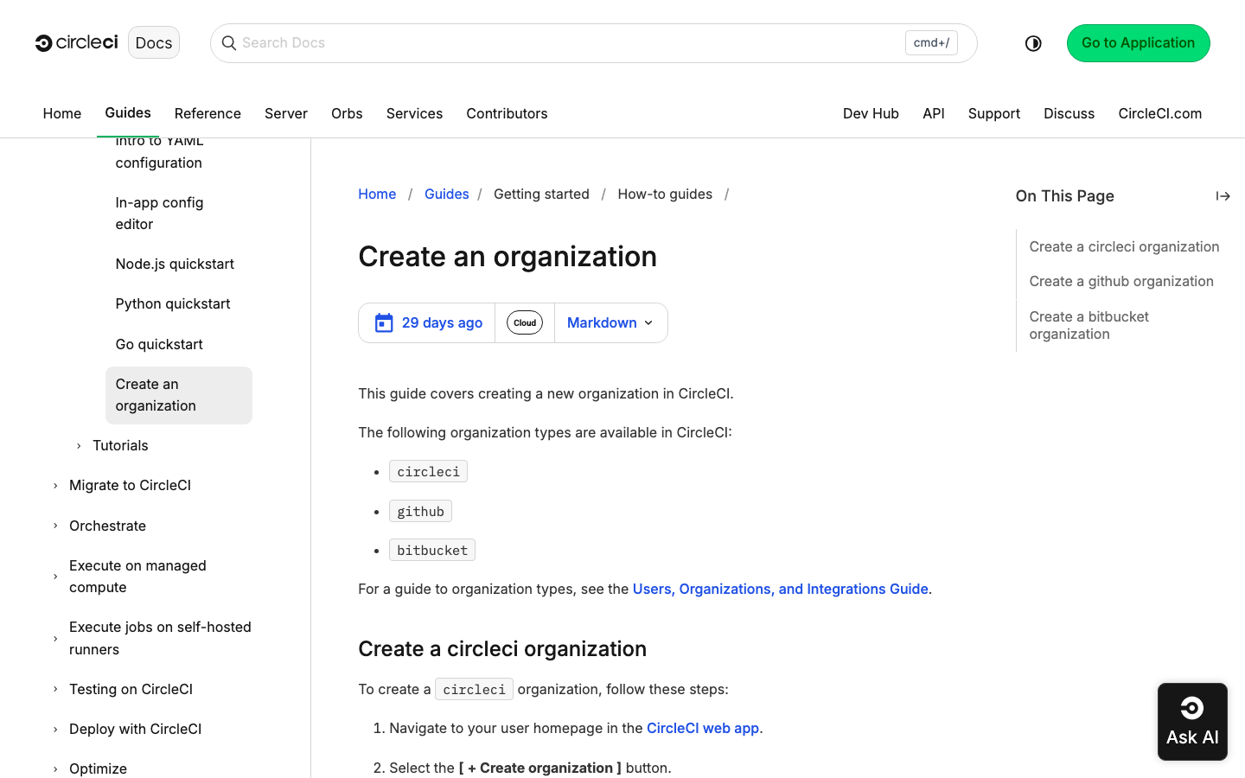Expand Execute on managed compute section
The image size is (1245, 778).
55,577
